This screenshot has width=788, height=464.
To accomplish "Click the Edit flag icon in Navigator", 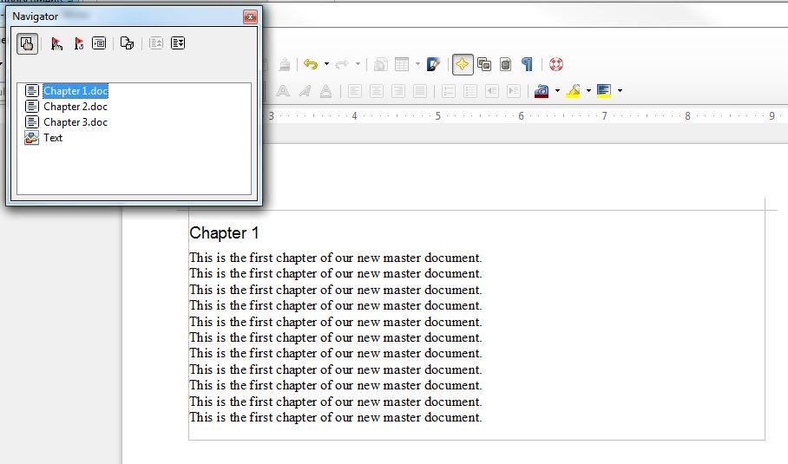I will click(56, 43).
